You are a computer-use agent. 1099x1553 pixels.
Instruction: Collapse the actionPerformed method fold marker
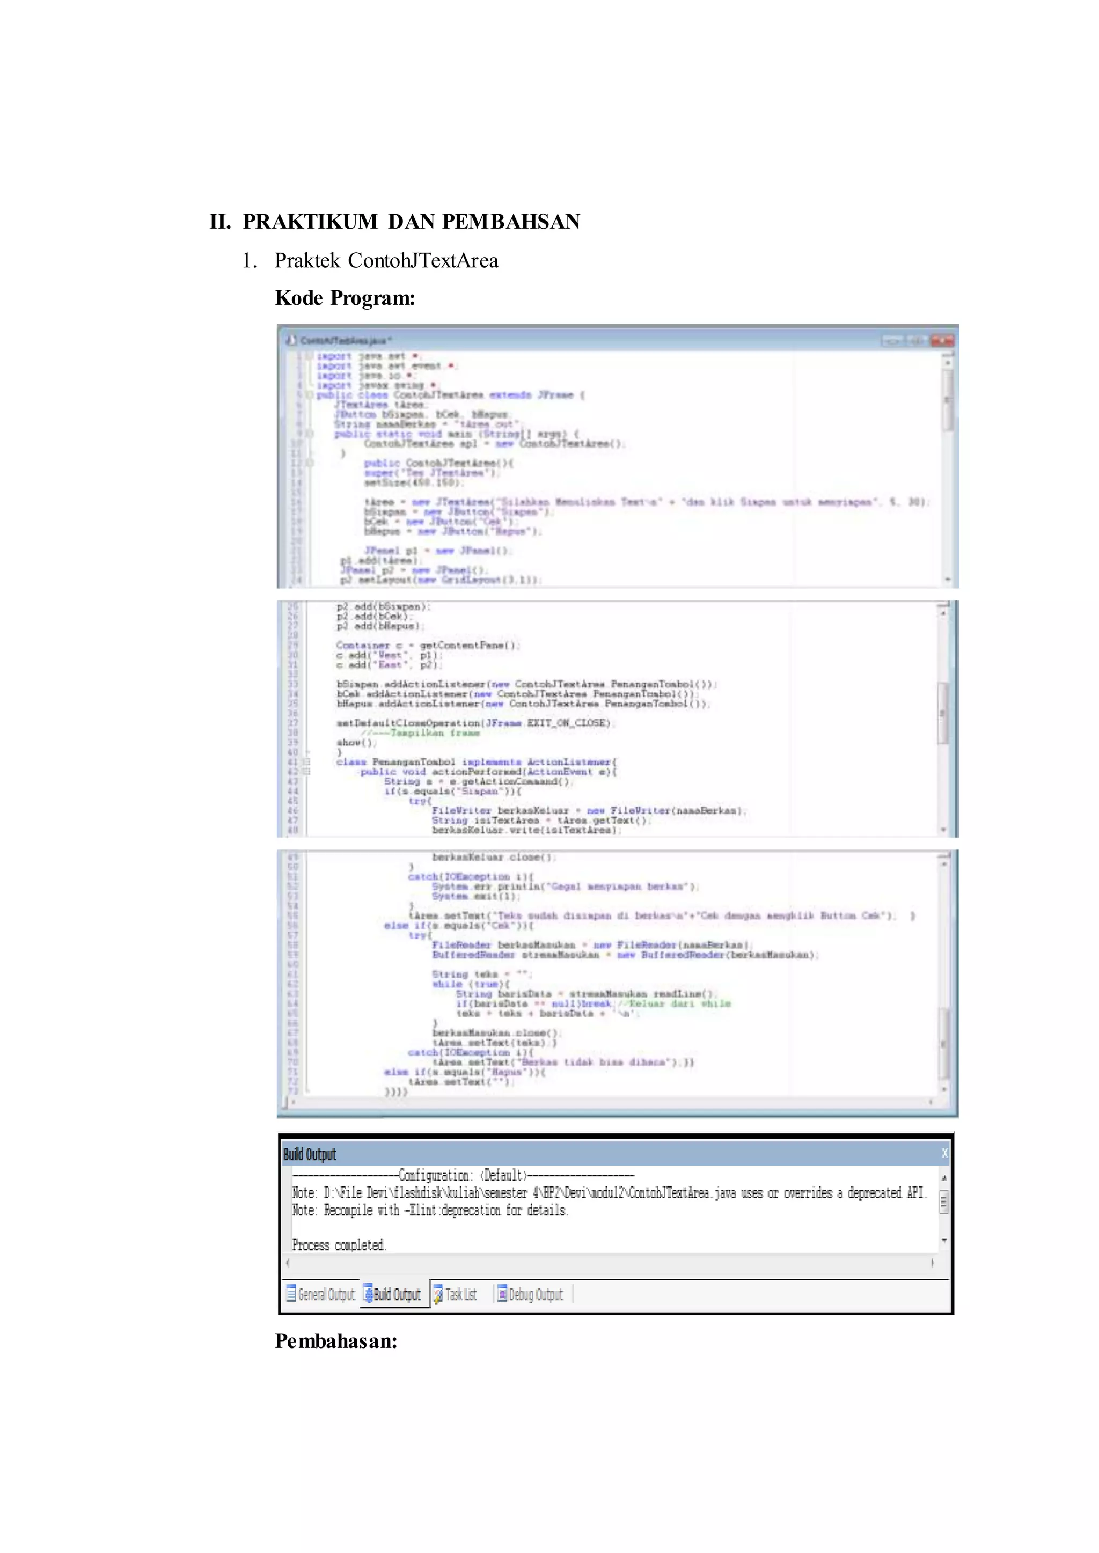pos(306,772)
